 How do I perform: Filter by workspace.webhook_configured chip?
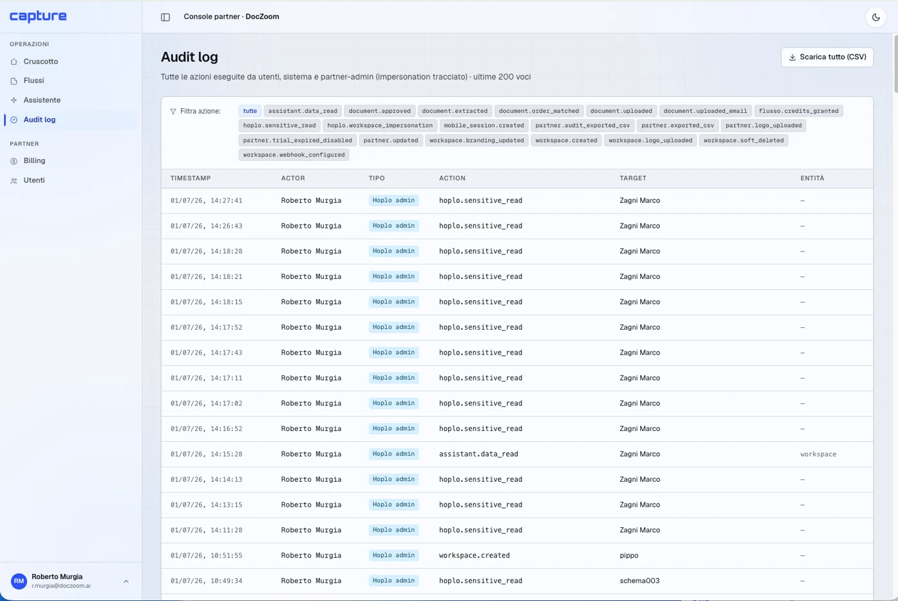click(294, 155)
